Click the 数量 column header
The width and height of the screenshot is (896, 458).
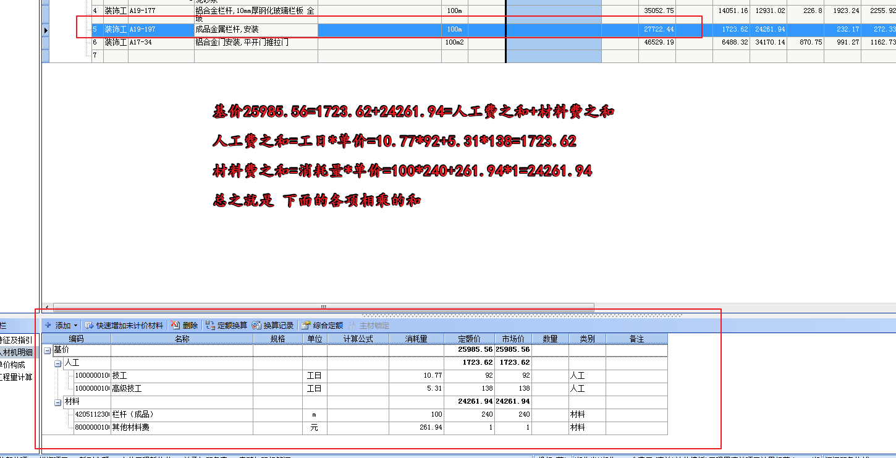(x=550, y=339)
